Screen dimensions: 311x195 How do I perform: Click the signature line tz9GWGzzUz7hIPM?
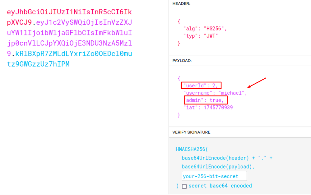coord(38,64)
